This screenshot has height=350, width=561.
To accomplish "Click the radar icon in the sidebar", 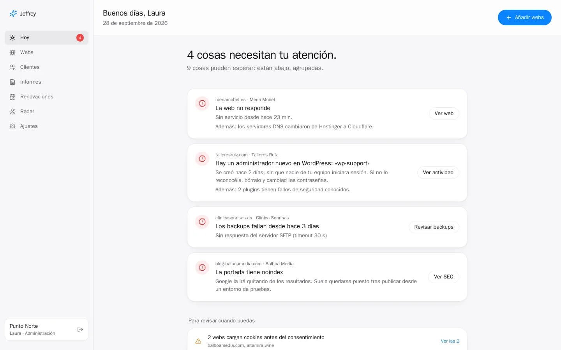I will tap(12, 112).
